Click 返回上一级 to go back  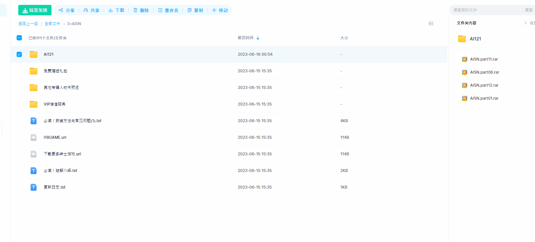coord(28,24)
